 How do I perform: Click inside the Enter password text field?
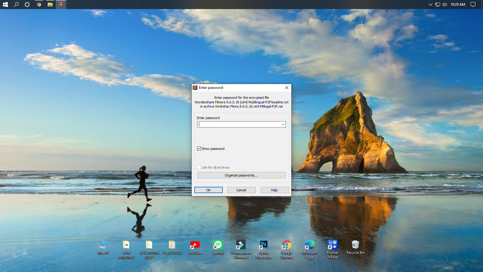click(238, 125)
